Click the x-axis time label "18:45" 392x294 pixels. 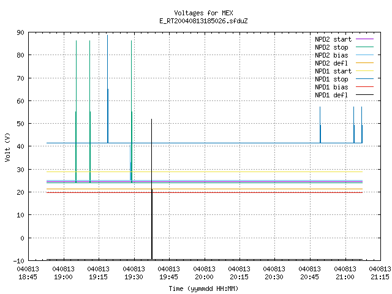(x=28, y=277)
